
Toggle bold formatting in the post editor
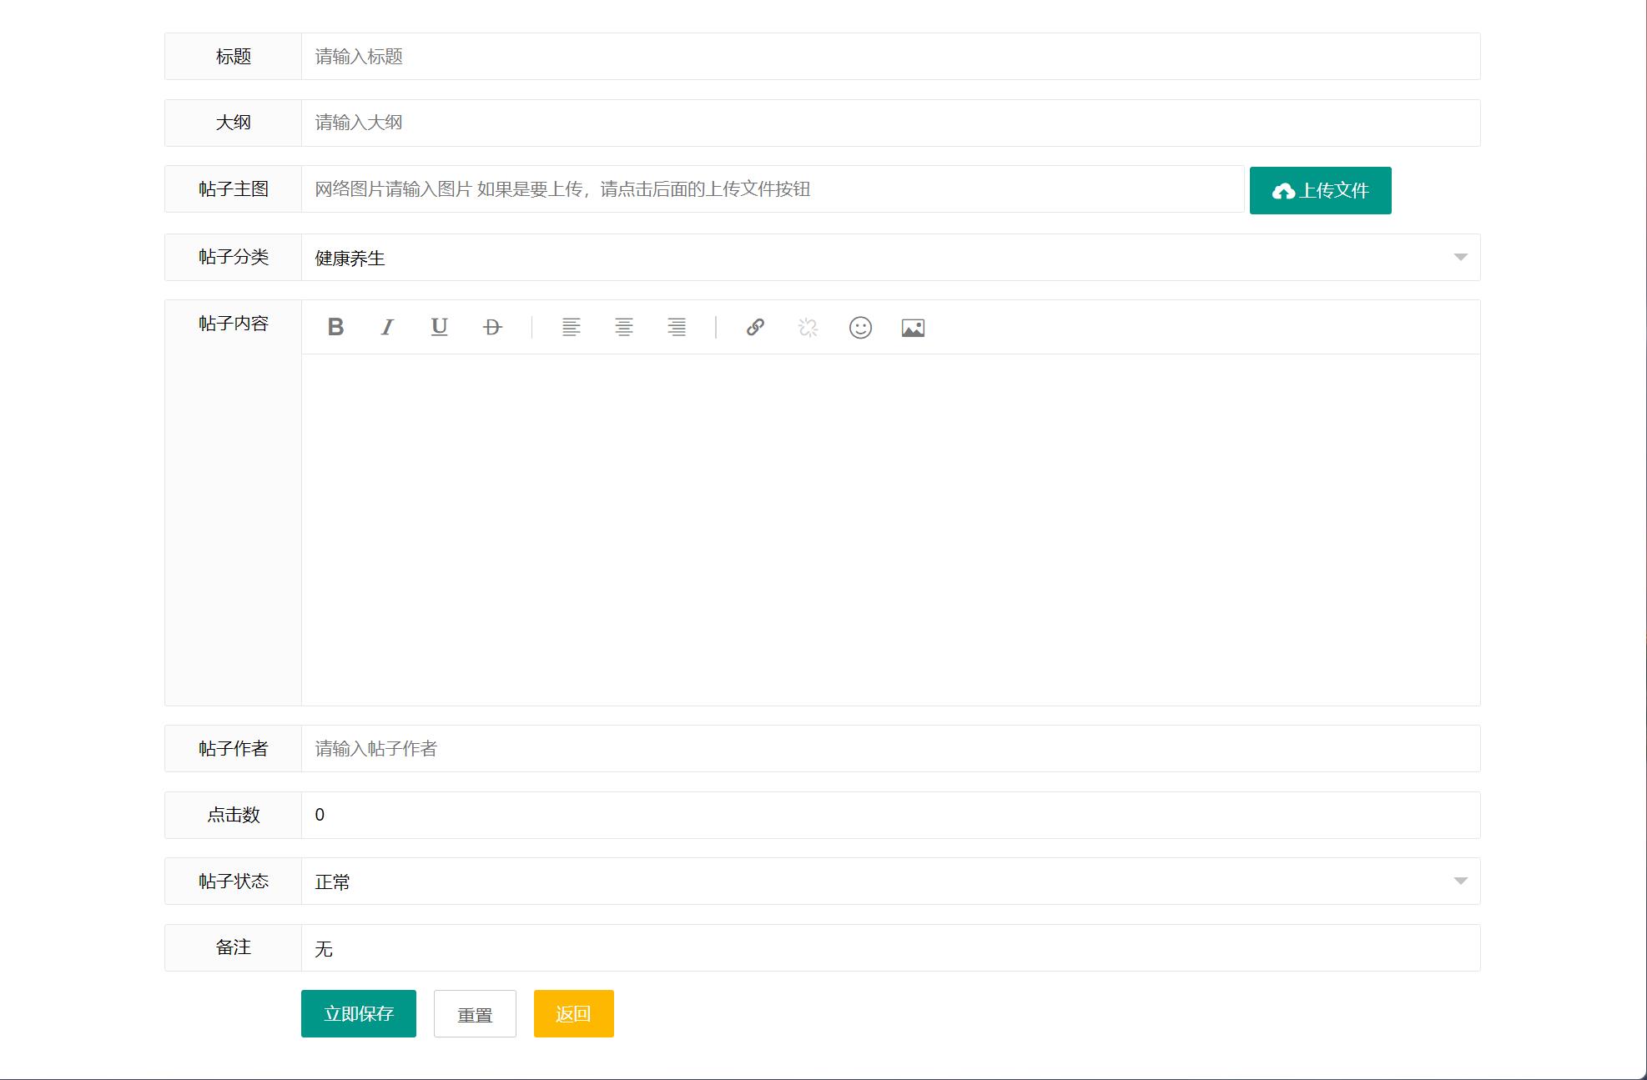coord(335,327)
